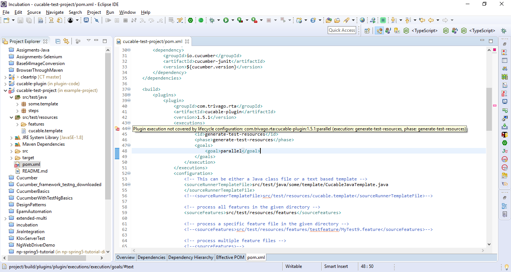Select cucable.template file in tree

(45, 131)
